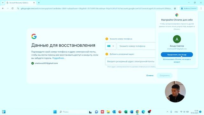View site information icon in address bar

tap(18, 9)
